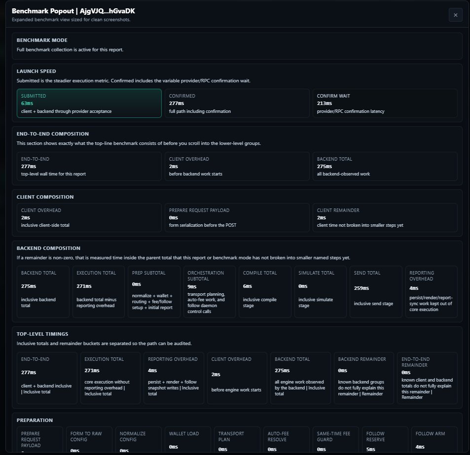
Task: Click the Auto-Fee Resolve card
Action: pyautogui.click(x=286, y=440)
